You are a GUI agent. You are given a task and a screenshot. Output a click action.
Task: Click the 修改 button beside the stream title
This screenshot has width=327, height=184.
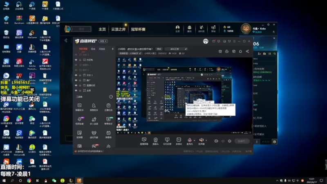tap(159, 49)
